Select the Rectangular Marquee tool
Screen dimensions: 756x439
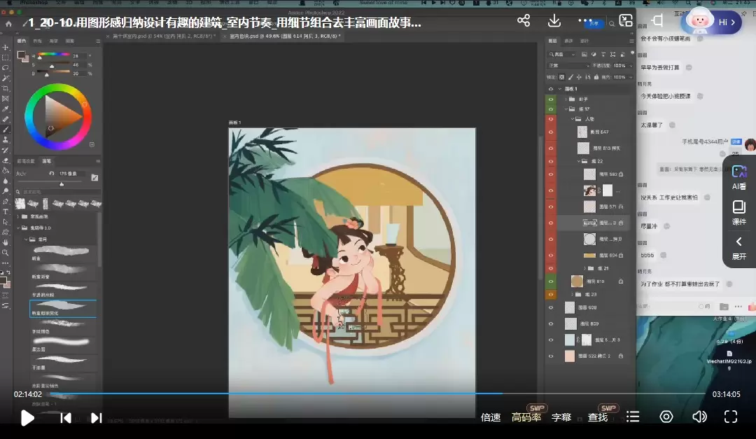pos(6,57)
